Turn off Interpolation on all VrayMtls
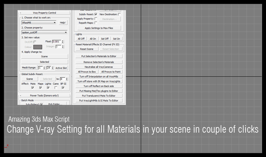The image size is (266, 157). pos(99,76)
